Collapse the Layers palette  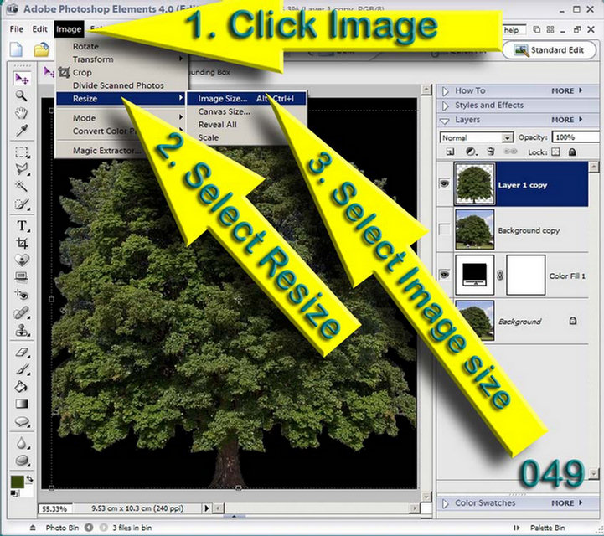coord(445,121)
